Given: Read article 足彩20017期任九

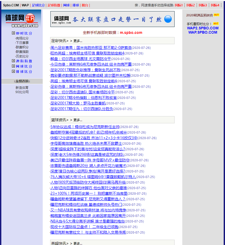Looking at the screenshot, I should pyautogui.click(x=82, y=109).
